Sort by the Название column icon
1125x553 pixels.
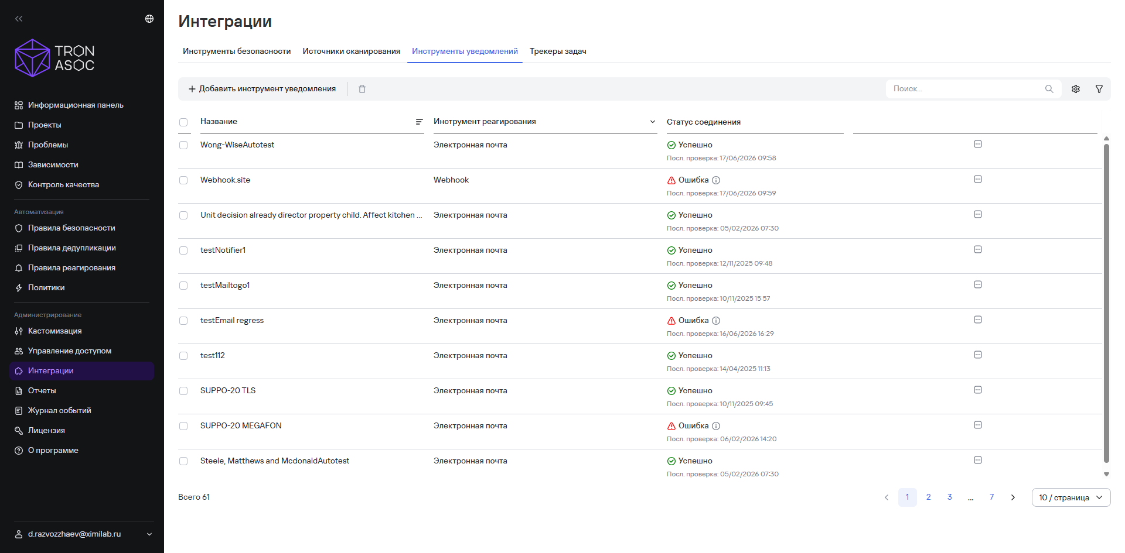pyautogui.click(x=419, y=122)
